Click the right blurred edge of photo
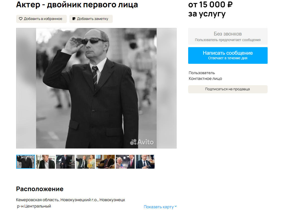Screen dimensions: 282x210 166,88
